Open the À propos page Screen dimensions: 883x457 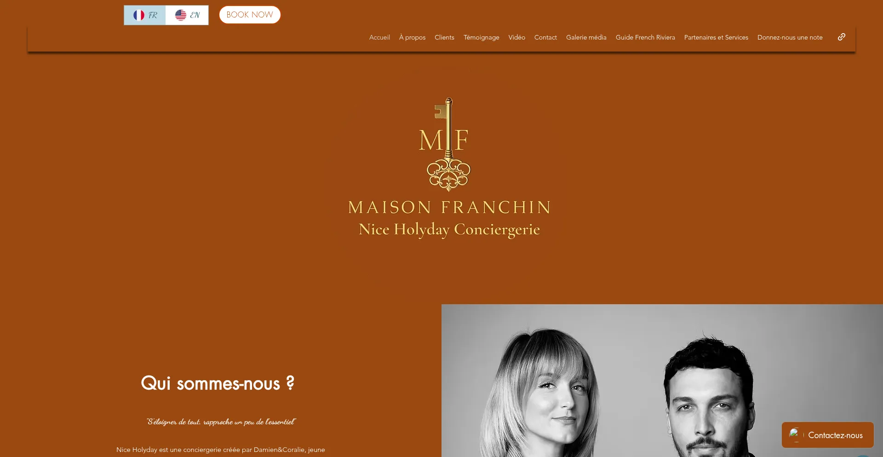pyautogui.click(x=412, y=37)
